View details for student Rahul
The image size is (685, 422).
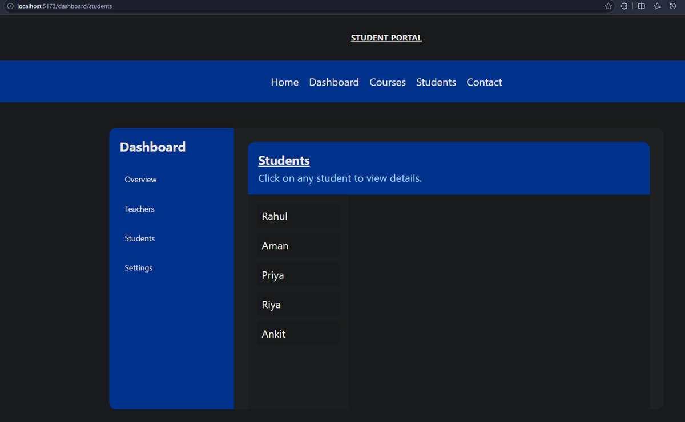[x=298, y=217]
